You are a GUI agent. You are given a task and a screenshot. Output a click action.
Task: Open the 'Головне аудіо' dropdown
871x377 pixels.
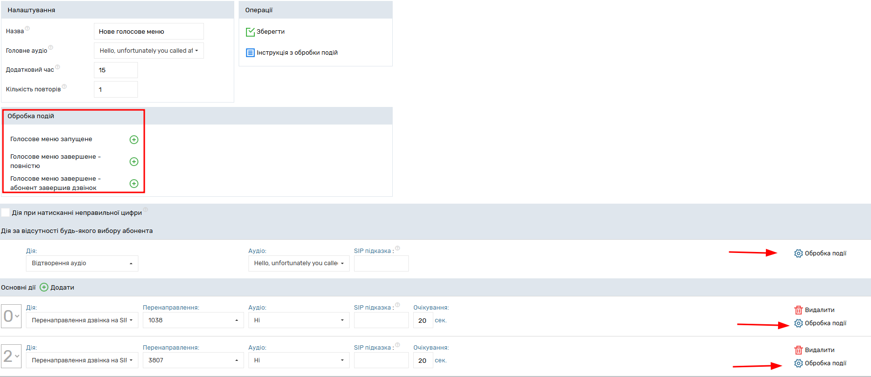point(149,51)
